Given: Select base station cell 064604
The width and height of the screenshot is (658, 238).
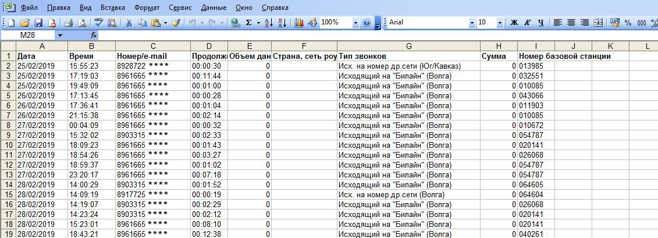Looking at the screenshot, I should [x=536, y=195].
